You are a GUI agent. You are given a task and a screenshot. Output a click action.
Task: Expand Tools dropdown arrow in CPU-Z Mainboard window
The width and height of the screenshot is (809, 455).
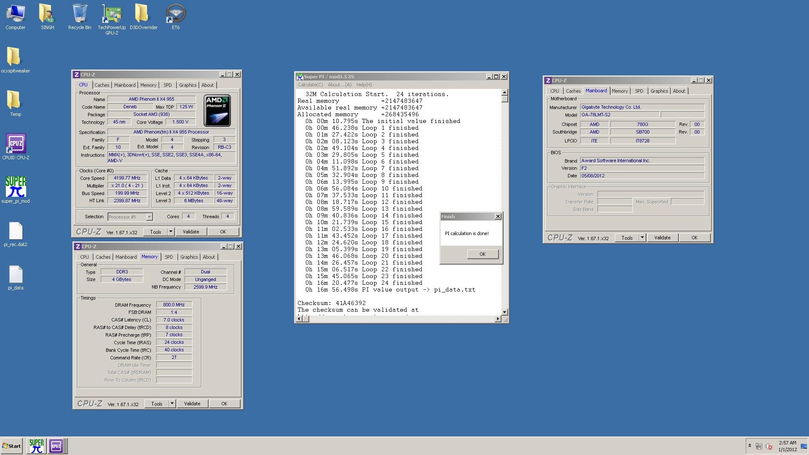tap(642, 238)
